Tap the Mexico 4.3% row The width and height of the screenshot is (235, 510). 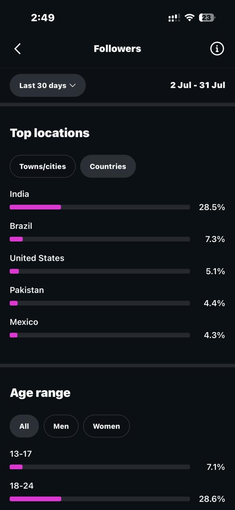point(117,329)
